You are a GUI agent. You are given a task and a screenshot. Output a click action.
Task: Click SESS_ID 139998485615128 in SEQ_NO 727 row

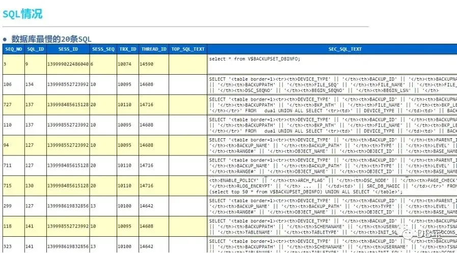[x=68, y=105]
